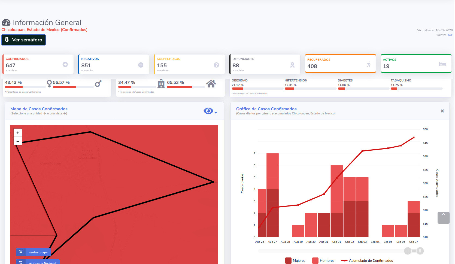Click the traffic light icon in Ver semáforo
The width and height of the screenshot is (455, 264).
[7, 40]
